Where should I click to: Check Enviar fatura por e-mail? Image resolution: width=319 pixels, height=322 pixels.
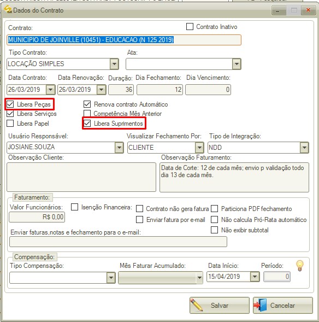tap(139, 220)
